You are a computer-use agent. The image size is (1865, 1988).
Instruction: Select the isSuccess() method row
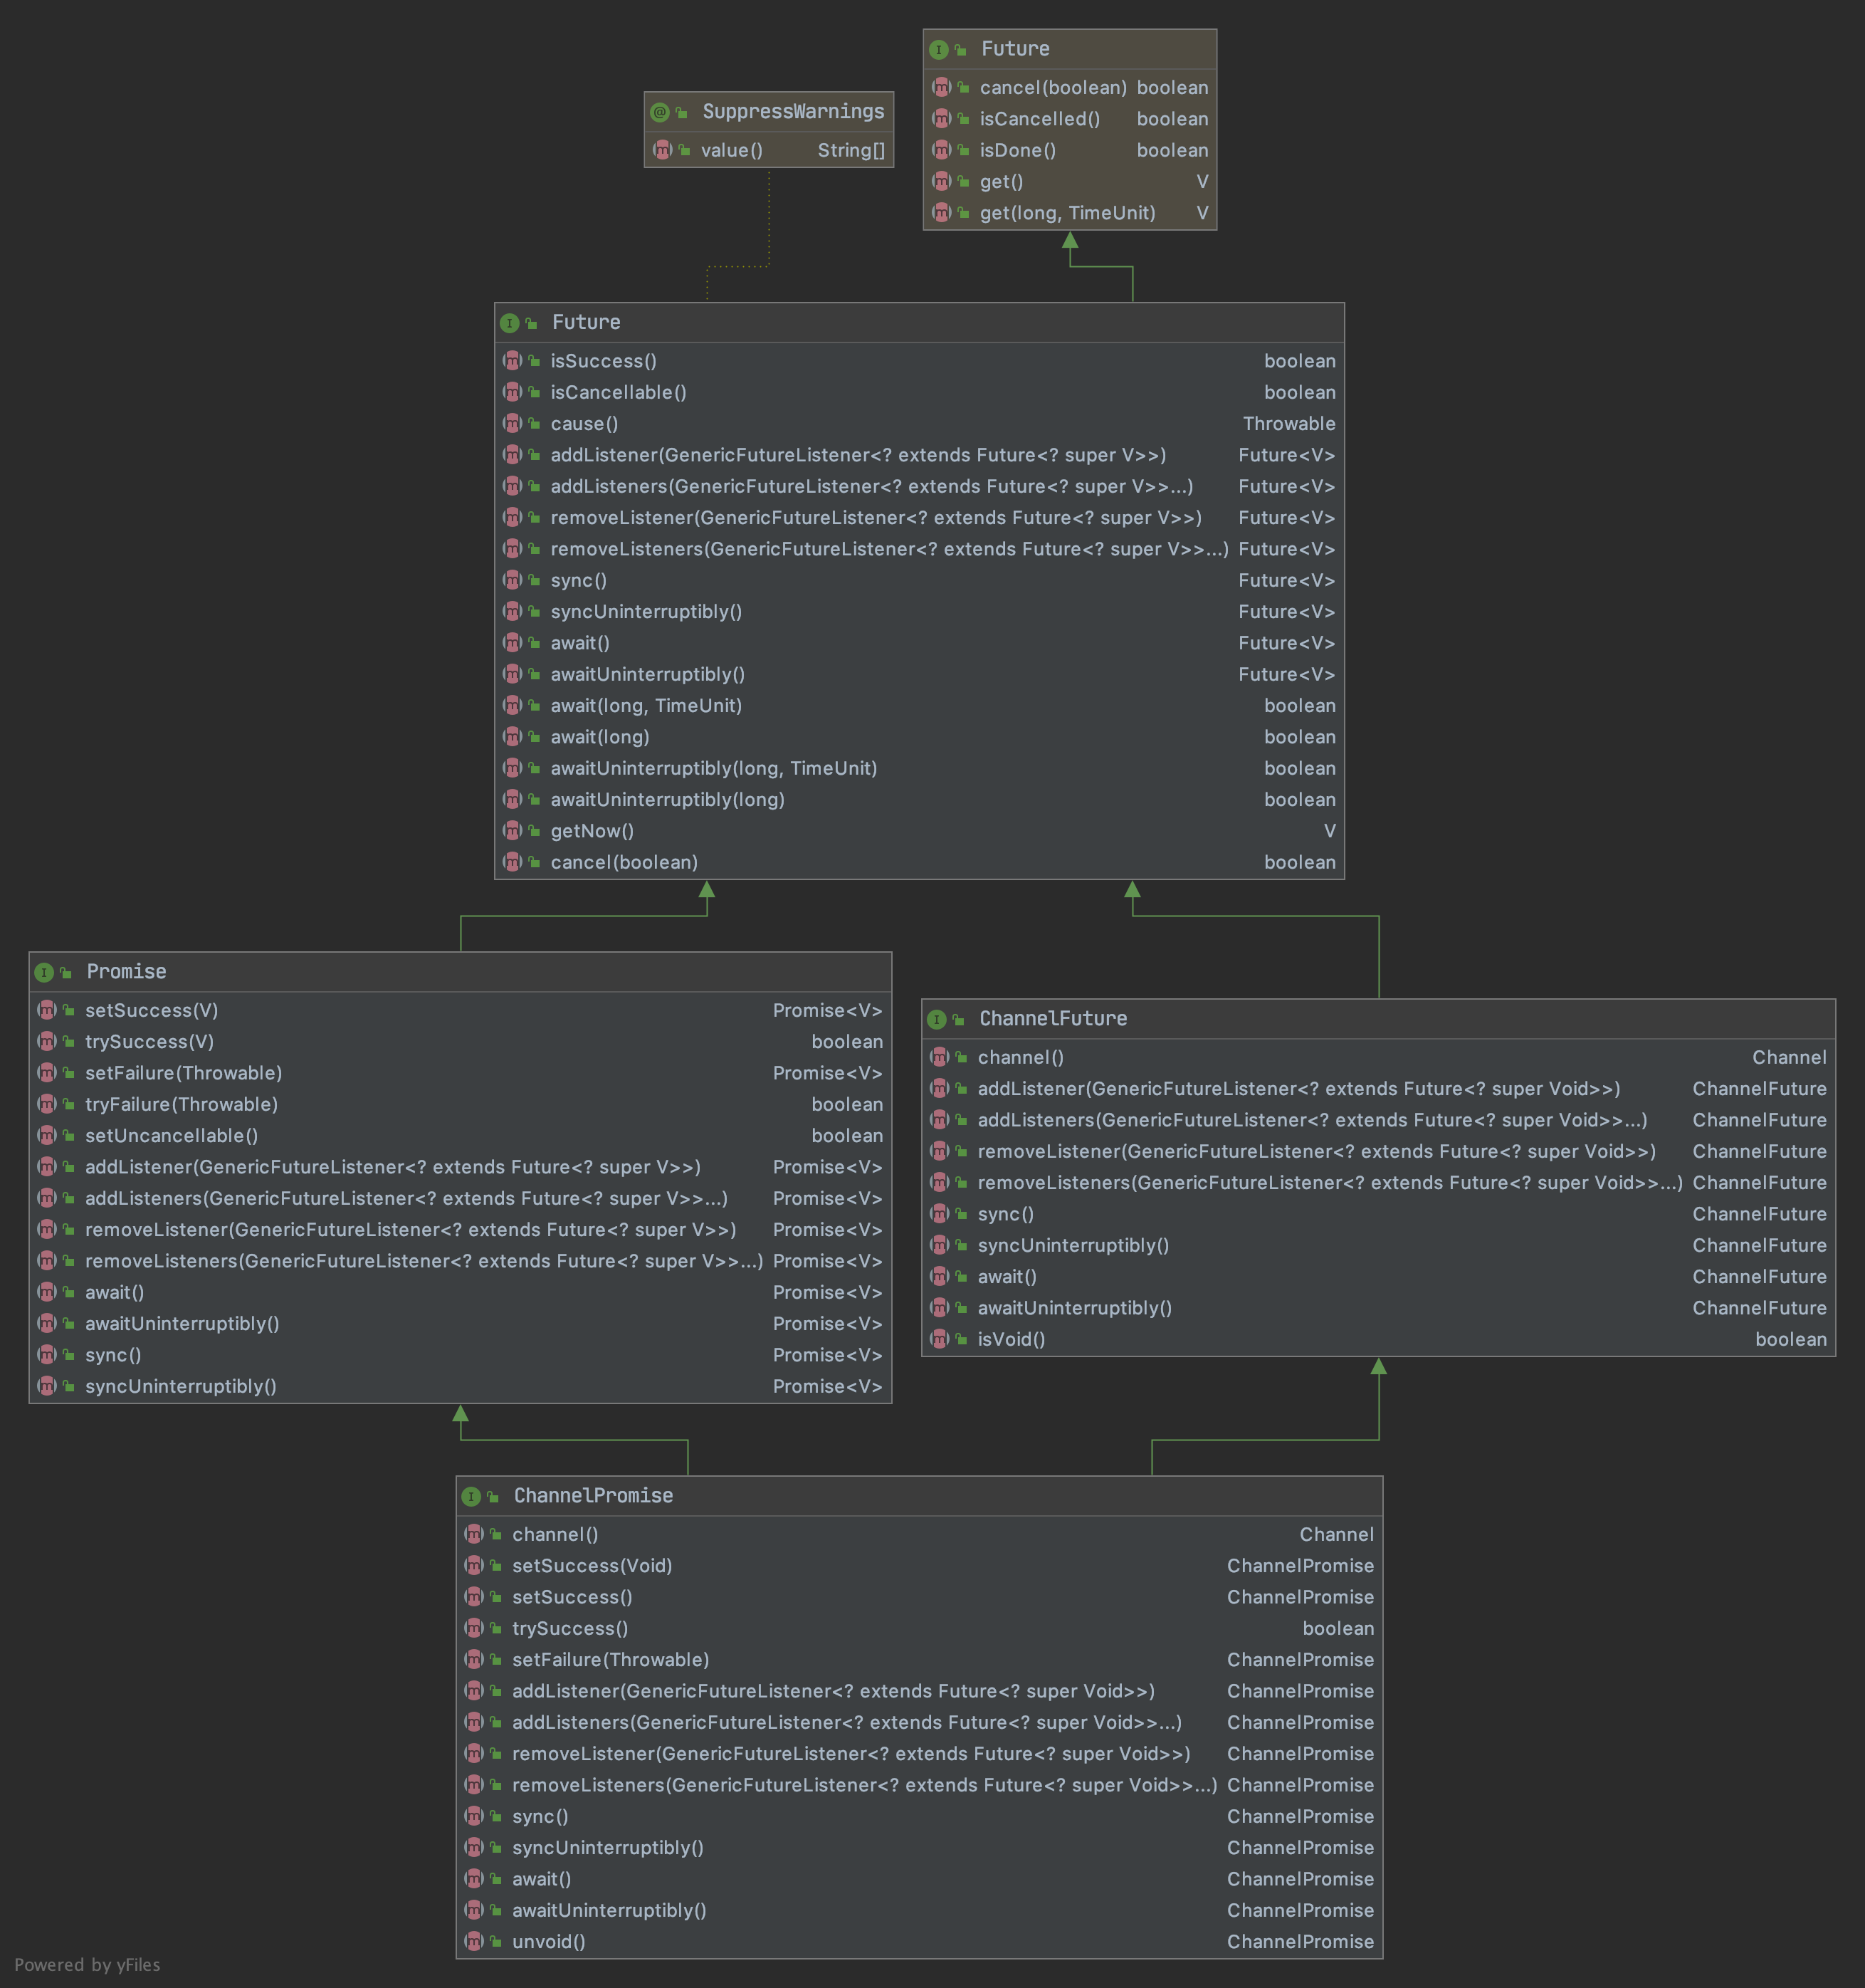[x=920, y=361]
